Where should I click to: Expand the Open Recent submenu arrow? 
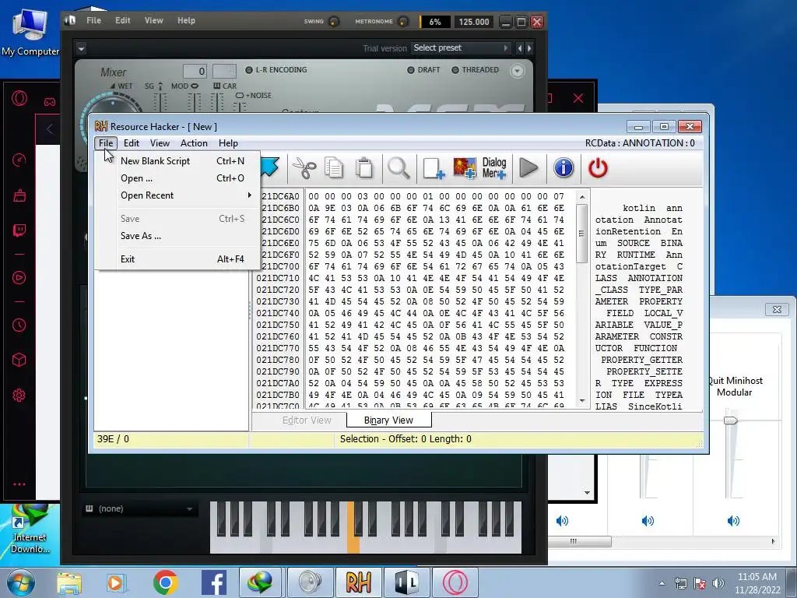pyautogui.click(x=250, y=195)
